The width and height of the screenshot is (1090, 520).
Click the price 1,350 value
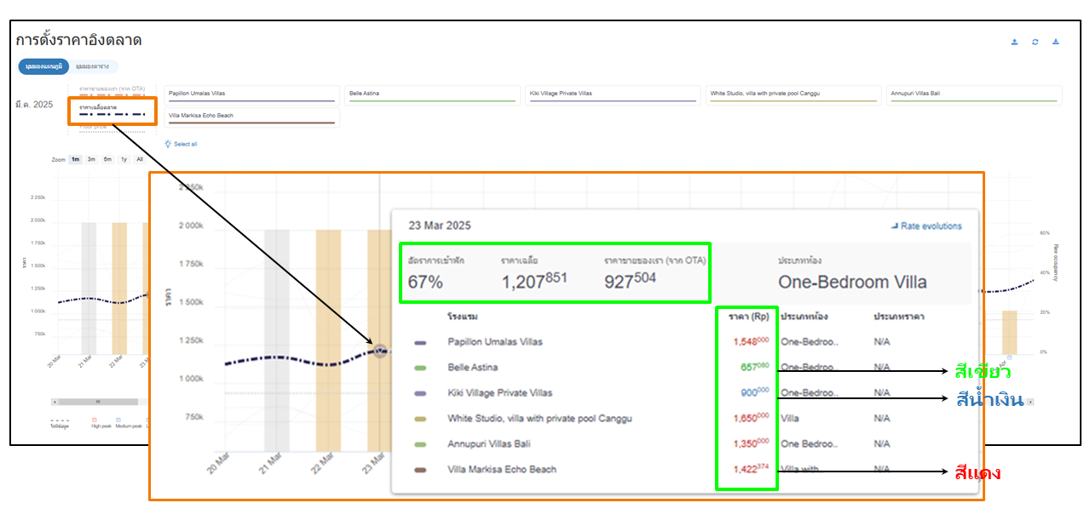click(x=752, y=443)
